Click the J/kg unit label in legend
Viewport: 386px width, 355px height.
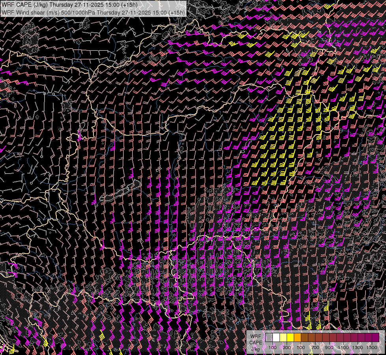pyautogui.click(x=255, y=349)
